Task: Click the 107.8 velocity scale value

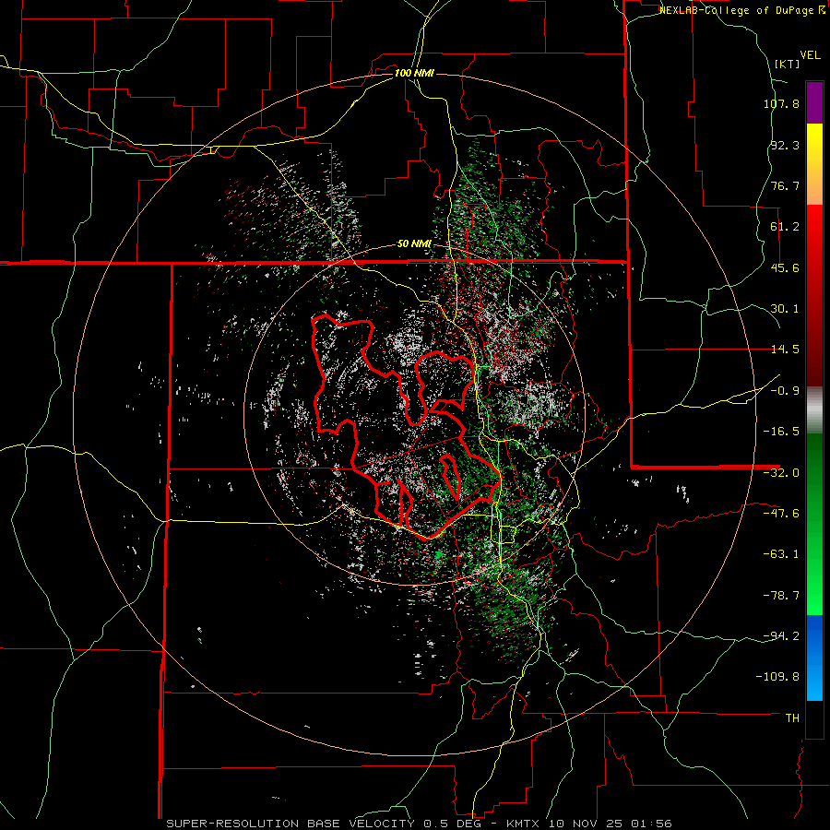Action: tap(781, 103)
